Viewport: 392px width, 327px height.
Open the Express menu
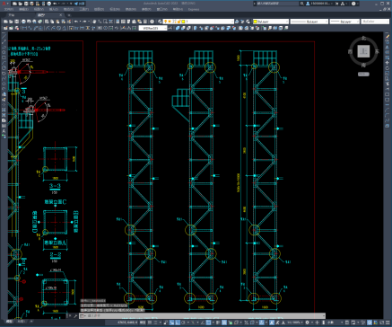point(194,9)
